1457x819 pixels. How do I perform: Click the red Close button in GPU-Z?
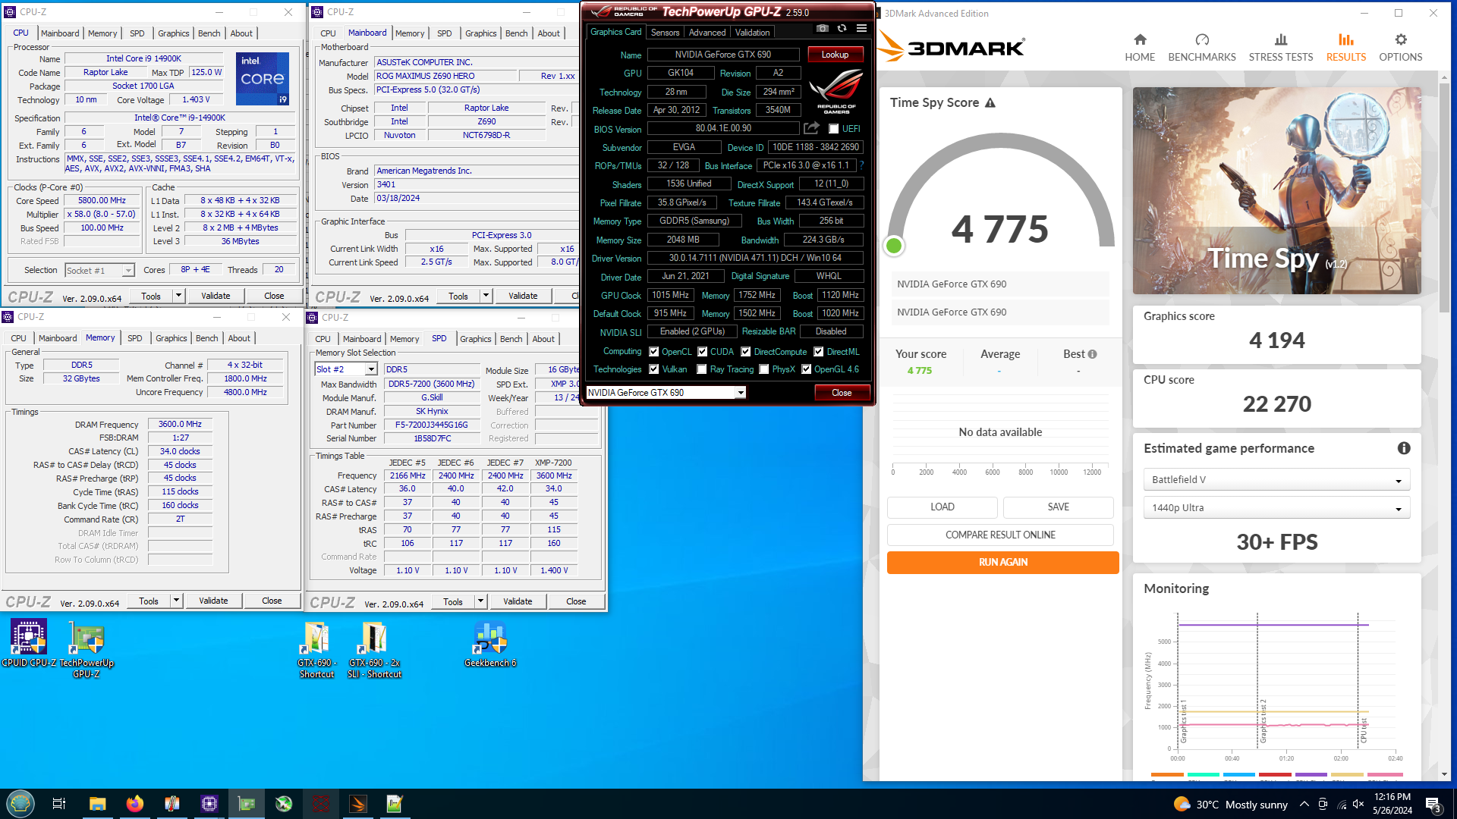[842, 393]
